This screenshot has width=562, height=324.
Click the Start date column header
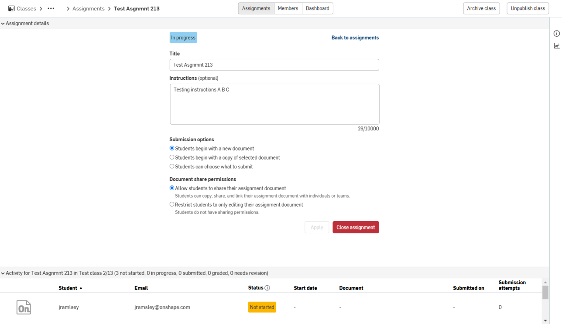305,288
